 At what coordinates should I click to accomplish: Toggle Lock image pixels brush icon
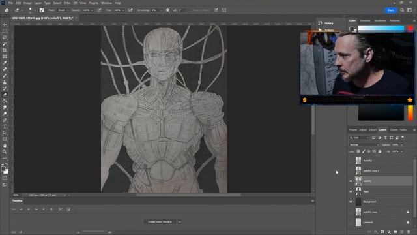tap(364, 151)
